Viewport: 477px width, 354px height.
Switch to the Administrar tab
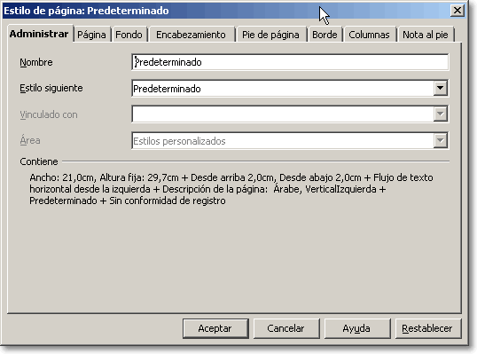click(39, 34)
